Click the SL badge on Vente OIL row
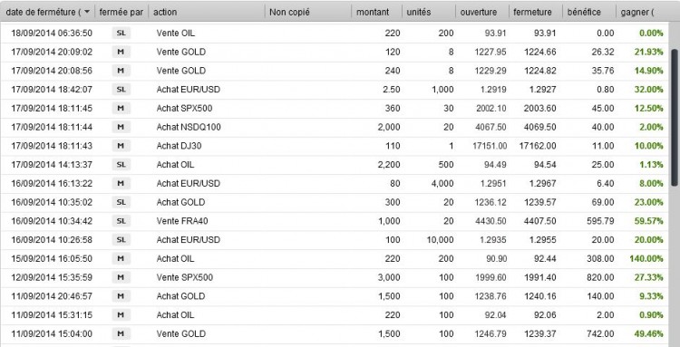680x347 pixels. pos(121,33)
